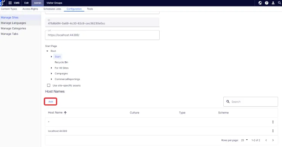Screen dimensions: 282x147
Task: Sort by Host Name column header
Action: (x=55, y=112)
